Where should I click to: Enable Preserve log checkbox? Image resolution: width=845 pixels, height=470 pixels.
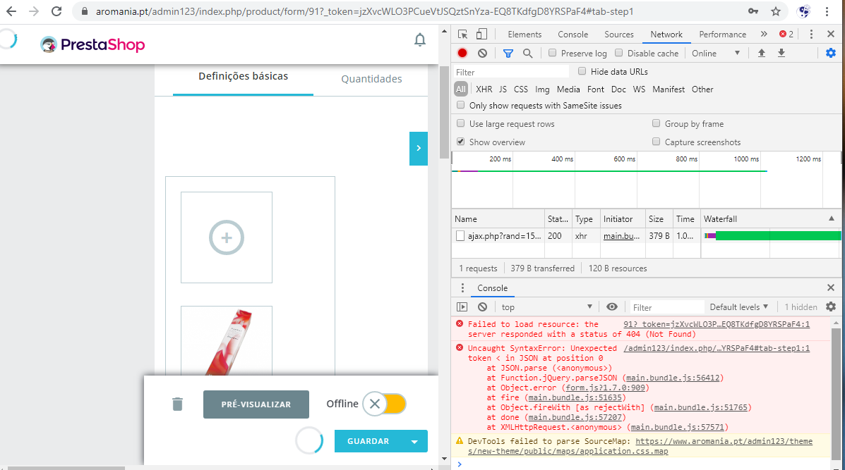pyautogui.click(x=552, y=53)
